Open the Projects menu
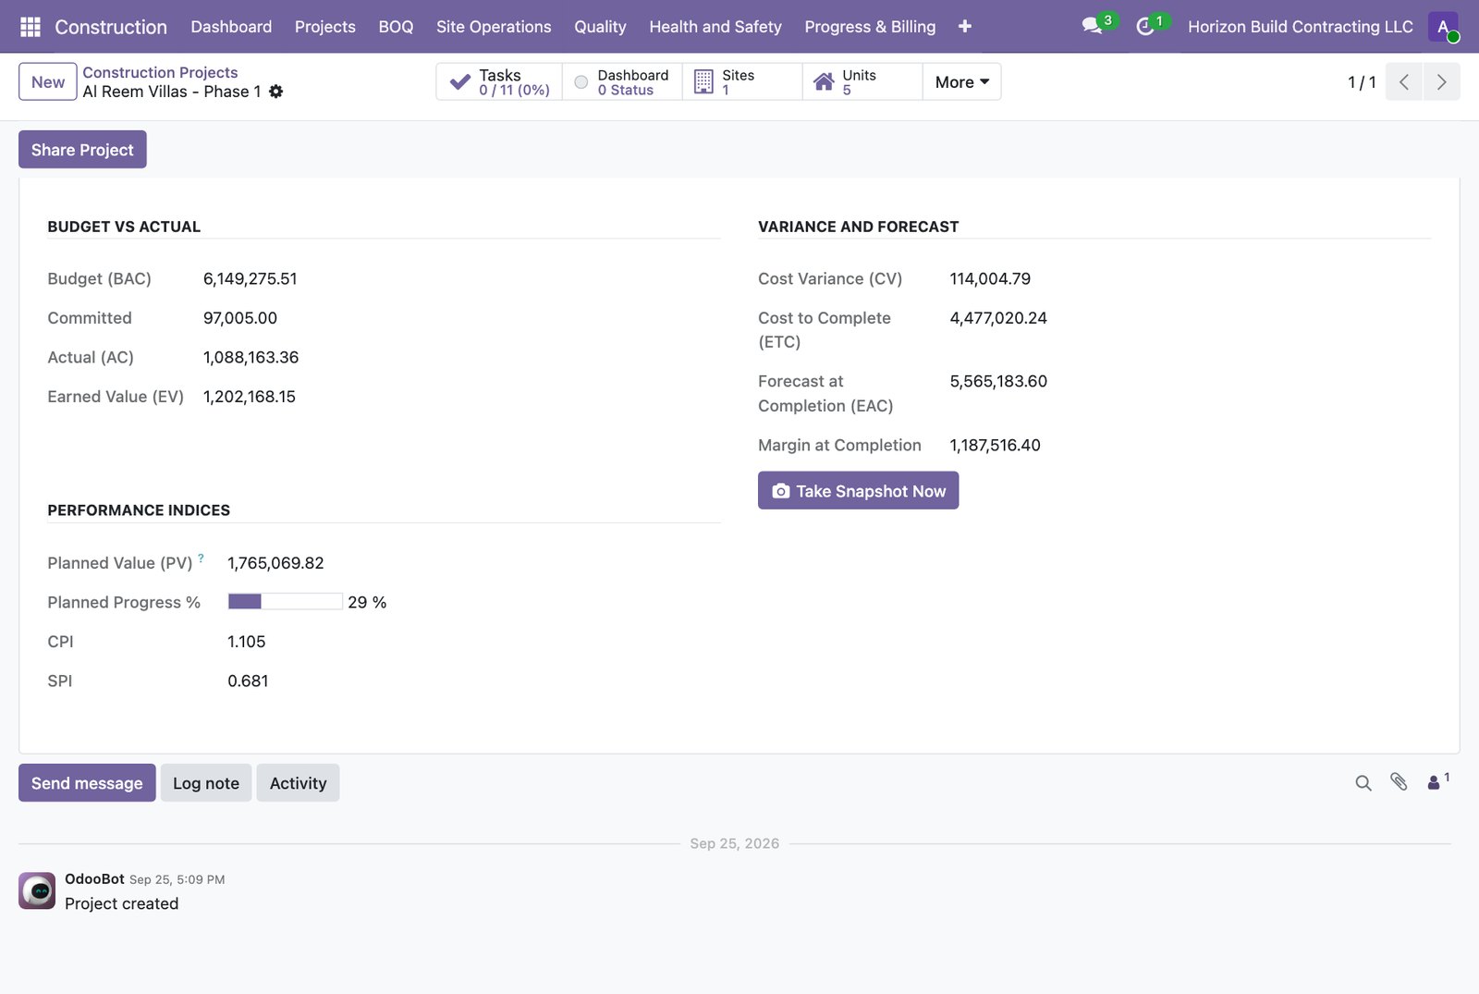The height and width of the screenshot is (994, 1479). [x=325, y=27]
